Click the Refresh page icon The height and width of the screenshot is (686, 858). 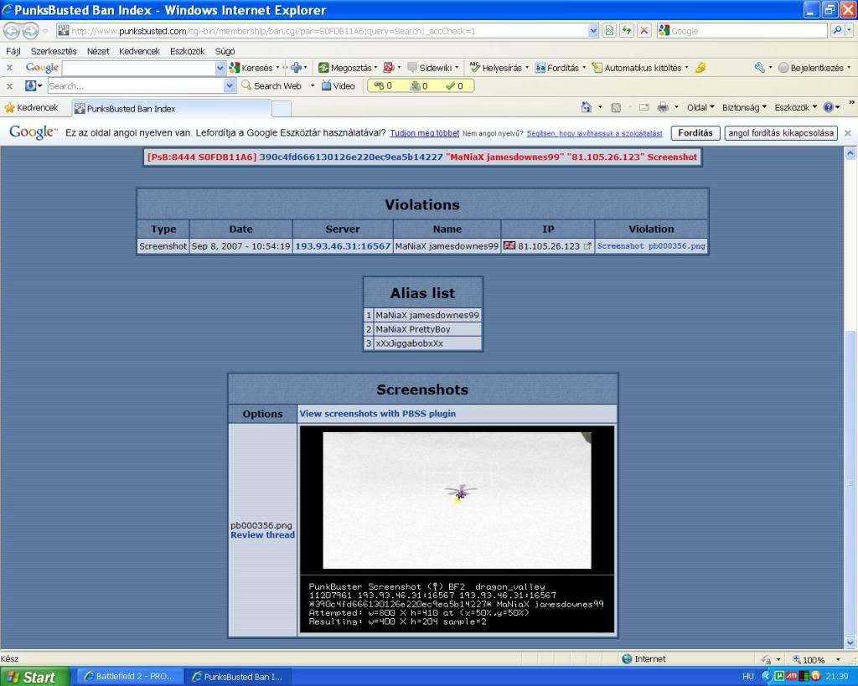coord(626,31)
